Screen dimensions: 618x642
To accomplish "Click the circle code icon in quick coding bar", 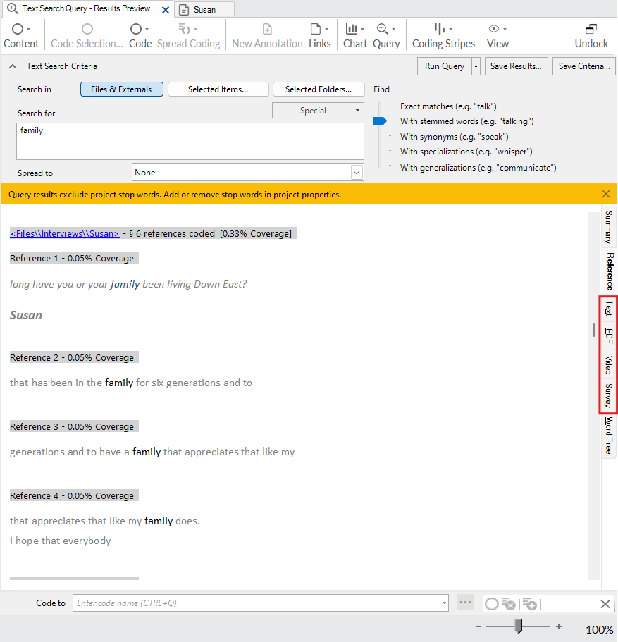I will pos(491,604).
